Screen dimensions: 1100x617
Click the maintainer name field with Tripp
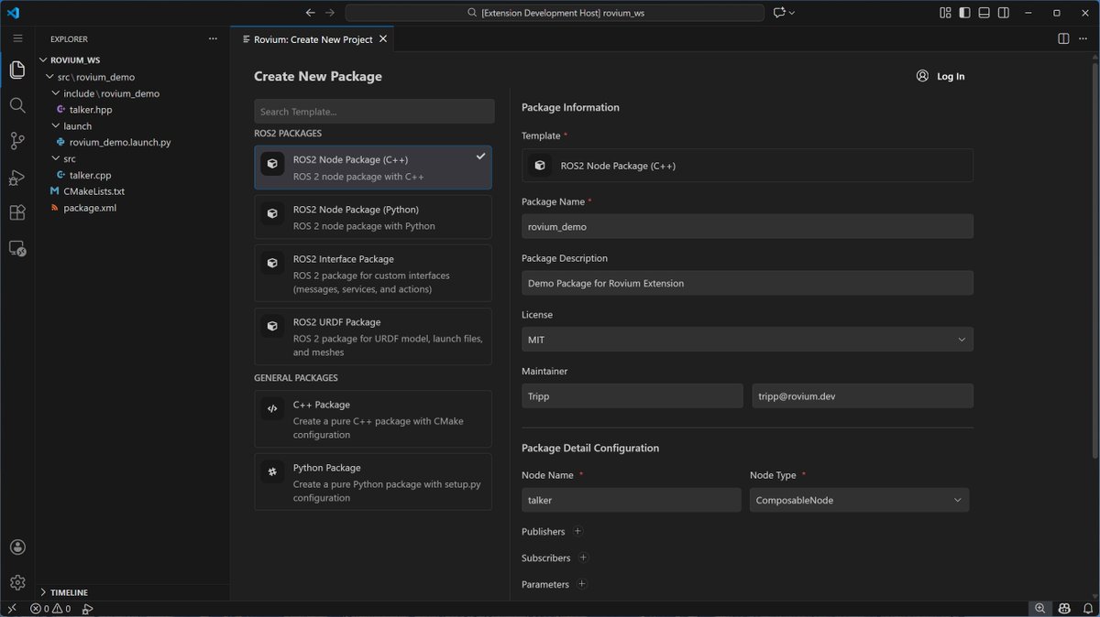[x=632, y=396]
